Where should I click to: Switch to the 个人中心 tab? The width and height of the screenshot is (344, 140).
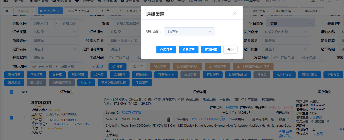coord(23,11)
